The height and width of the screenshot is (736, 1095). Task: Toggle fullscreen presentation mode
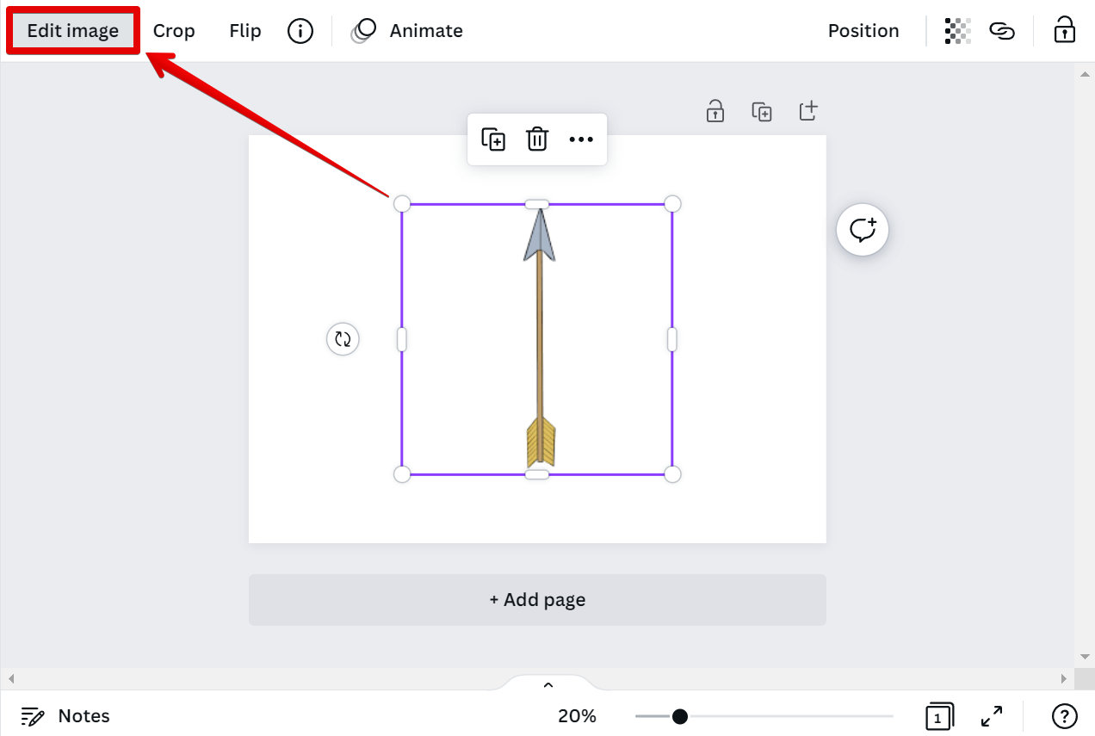pyautogui.click(x=992, y=716)
